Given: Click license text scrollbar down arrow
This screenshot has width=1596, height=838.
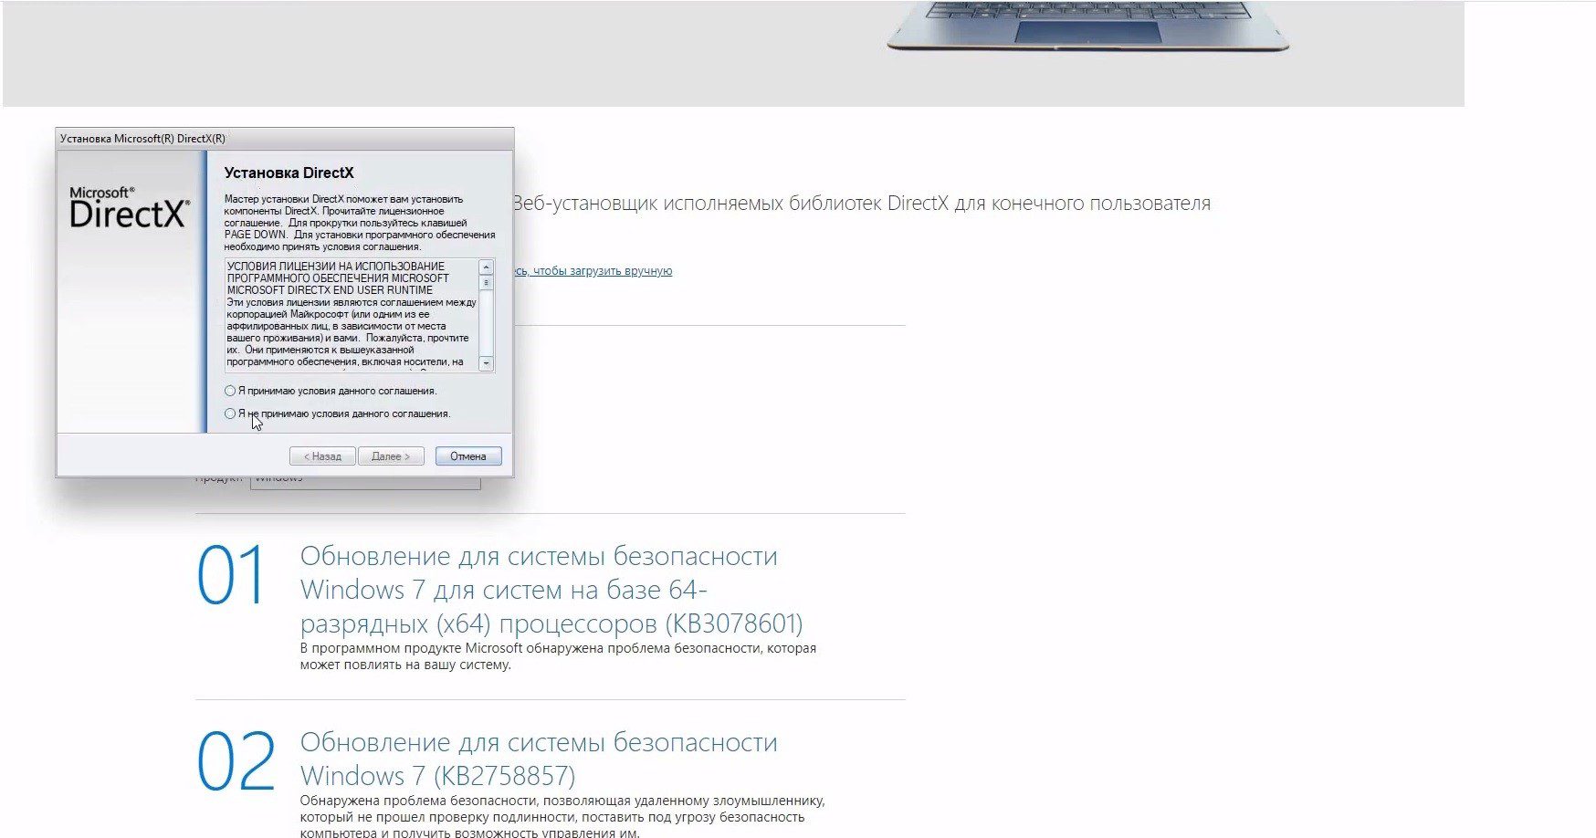Looking at the screenshot, I should point(487,363).
